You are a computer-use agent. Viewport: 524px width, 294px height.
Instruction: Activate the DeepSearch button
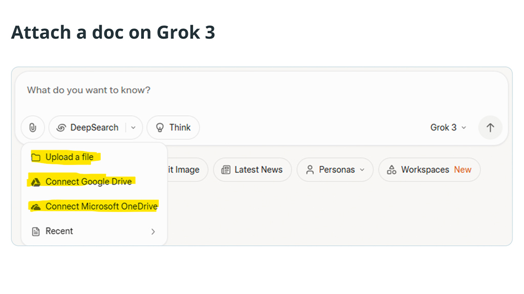click(88, 127)
